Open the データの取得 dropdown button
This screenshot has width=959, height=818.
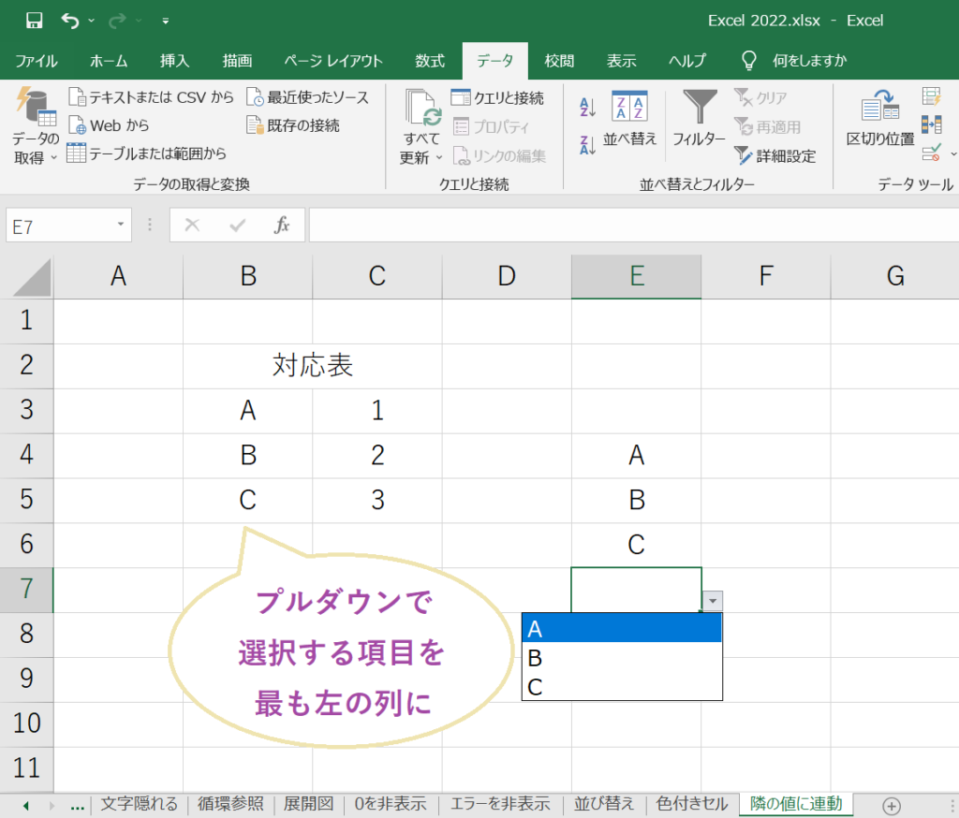[x=36, y=126]
